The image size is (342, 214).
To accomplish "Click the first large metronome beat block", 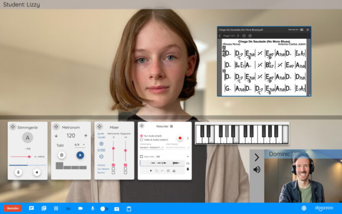I will pyautogui.click(x=60, y=166).
